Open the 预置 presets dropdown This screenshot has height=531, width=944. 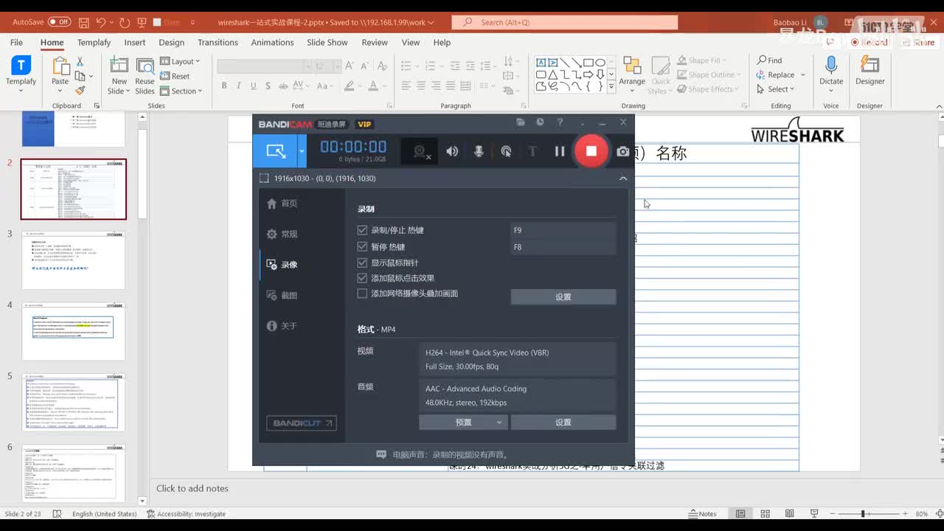(463, 423)
